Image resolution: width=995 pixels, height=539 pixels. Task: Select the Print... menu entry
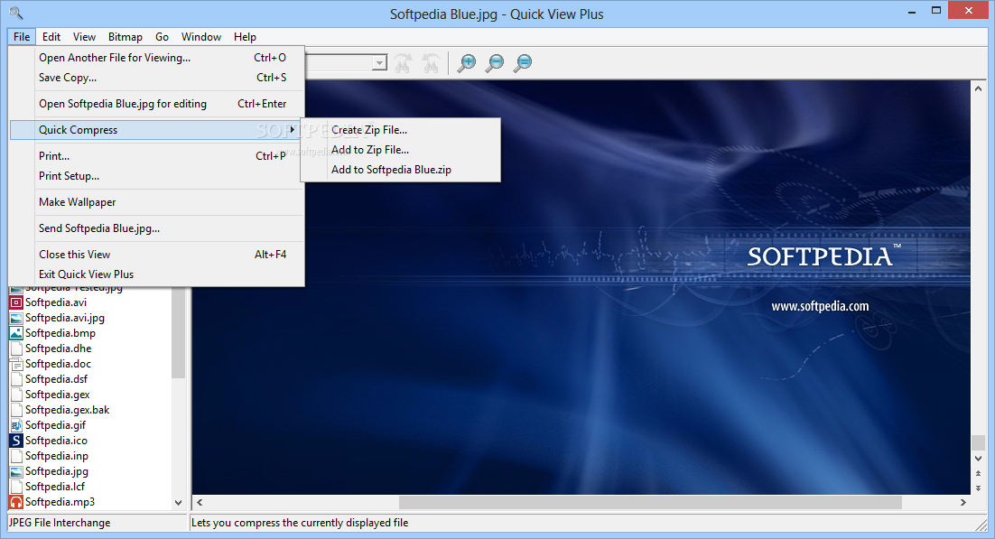point(157,155)
